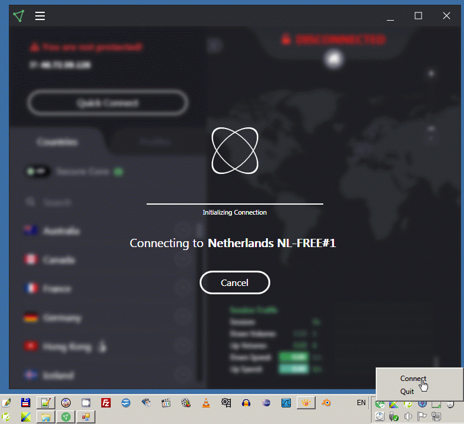The image size is (464, 424).
Task: Click the 'Initializing Connection' status text
Action: [x=235, y=212]
